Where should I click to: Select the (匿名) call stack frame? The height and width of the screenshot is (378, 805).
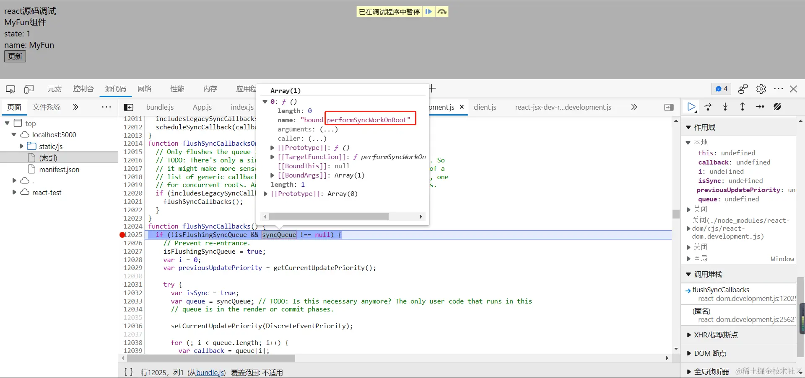[x=739, y=315]
